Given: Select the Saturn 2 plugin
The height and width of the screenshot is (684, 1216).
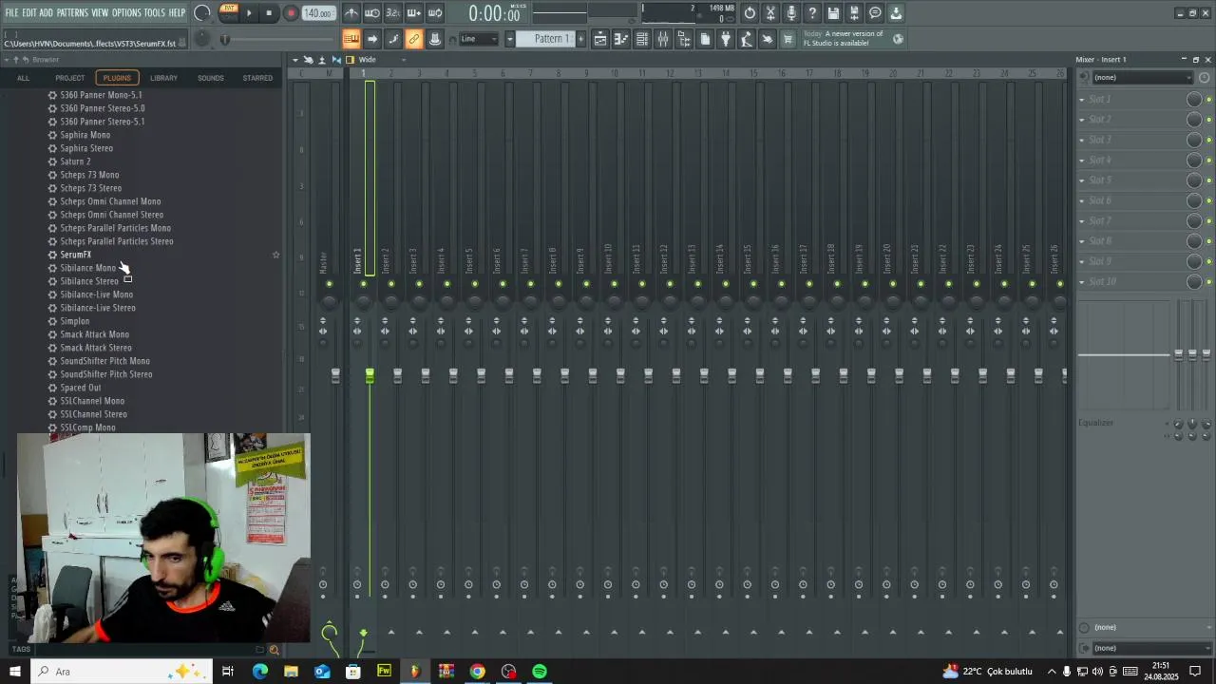Looking at the screenshot, I should (x=75, y=161).
